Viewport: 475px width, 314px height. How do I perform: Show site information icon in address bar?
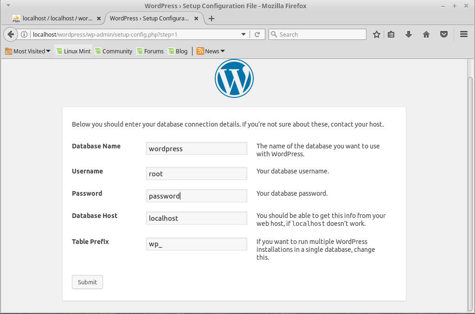pyautogui.click(x=25, y=34)
